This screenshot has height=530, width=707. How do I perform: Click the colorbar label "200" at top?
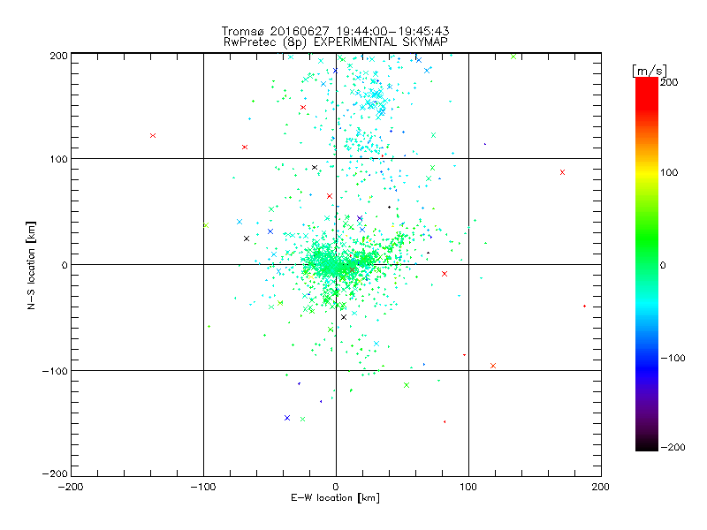pos(669,82)
